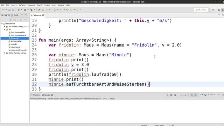Click the Previous Annotation toolbar icon
This screenshot has height=126, width=224.
pos(61,10)
